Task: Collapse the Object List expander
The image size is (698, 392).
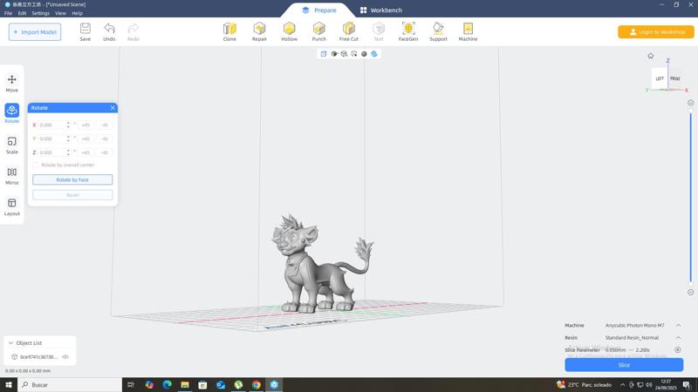Action: tap(11, 343)
